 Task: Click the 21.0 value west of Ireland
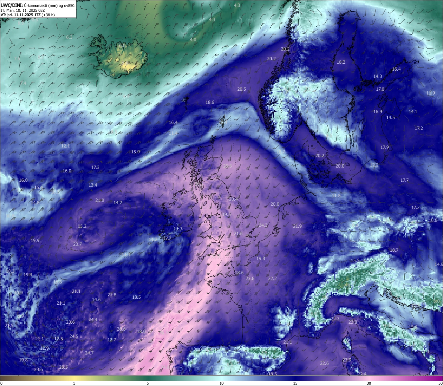[100, 200]
